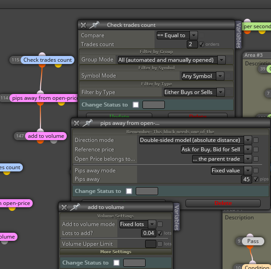Screen dimensions: 271x269
Task: Enable Change Status in Check trades count
Action: tap(136, 105)
